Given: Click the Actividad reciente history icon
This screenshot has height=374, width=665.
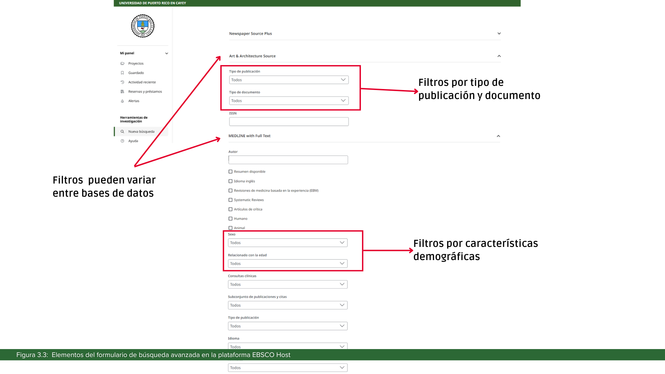Looking at the screenshot, I should tap(122, 82).
